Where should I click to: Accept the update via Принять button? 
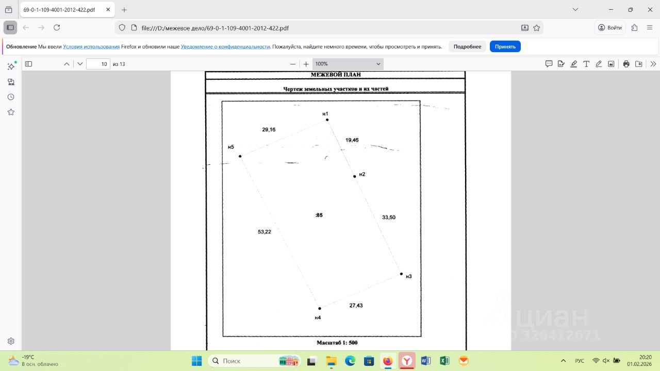505,46
